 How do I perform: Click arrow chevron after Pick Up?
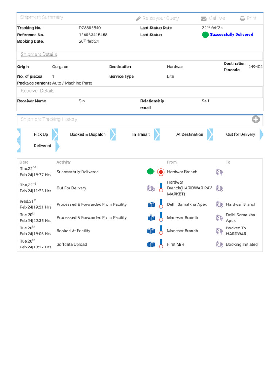pos(55,134)
